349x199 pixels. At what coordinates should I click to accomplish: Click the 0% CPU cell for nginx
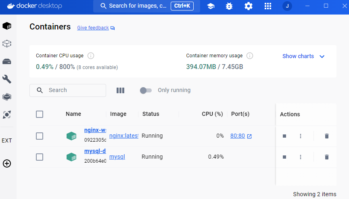click(220, 136)
